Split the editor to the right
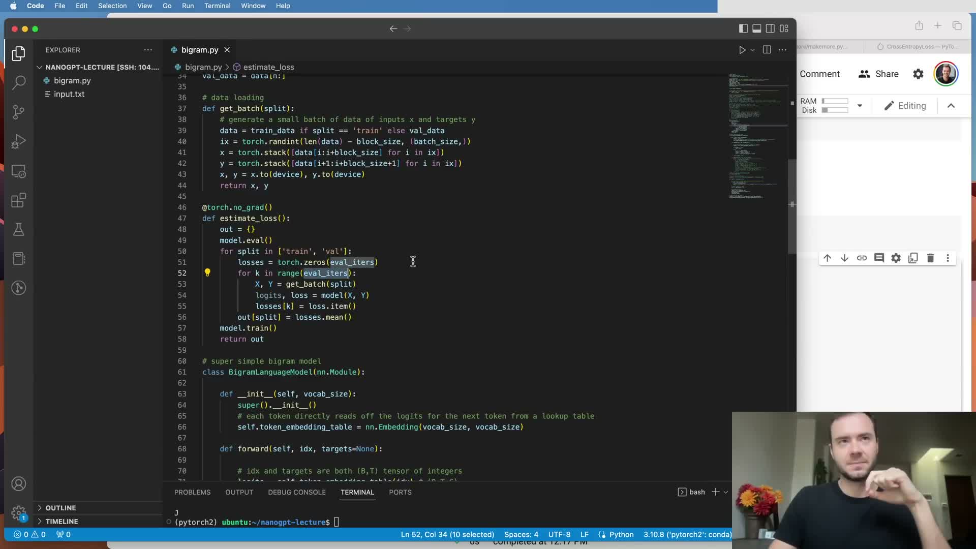The image size is (976, 549). (x=767, y=50)
